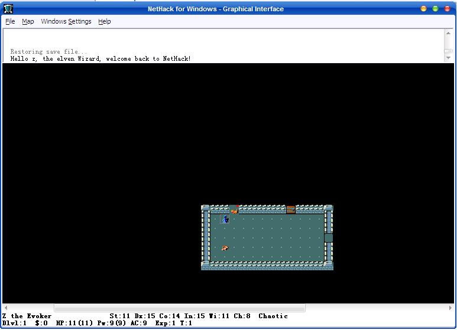This screenshot has width=457, height=330.
Task: Click the Ch:8 charisma stat
Action: (x=242, y=316)
